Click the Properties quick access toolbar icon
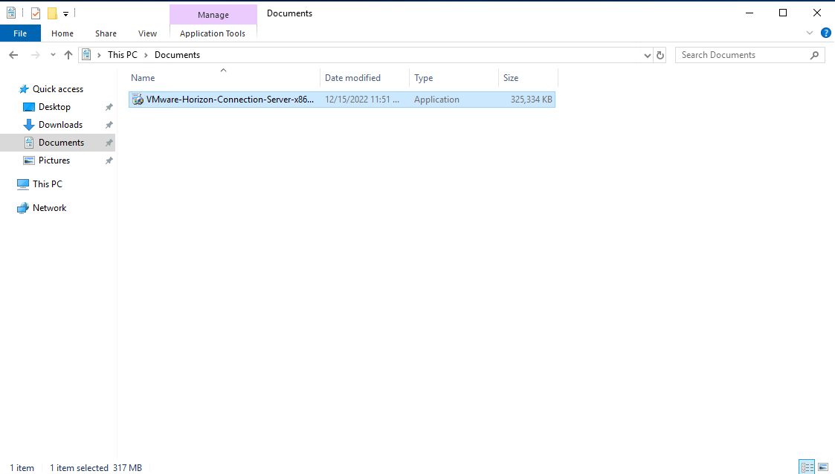This screenshot has height=474, width=835. [36, 13]
